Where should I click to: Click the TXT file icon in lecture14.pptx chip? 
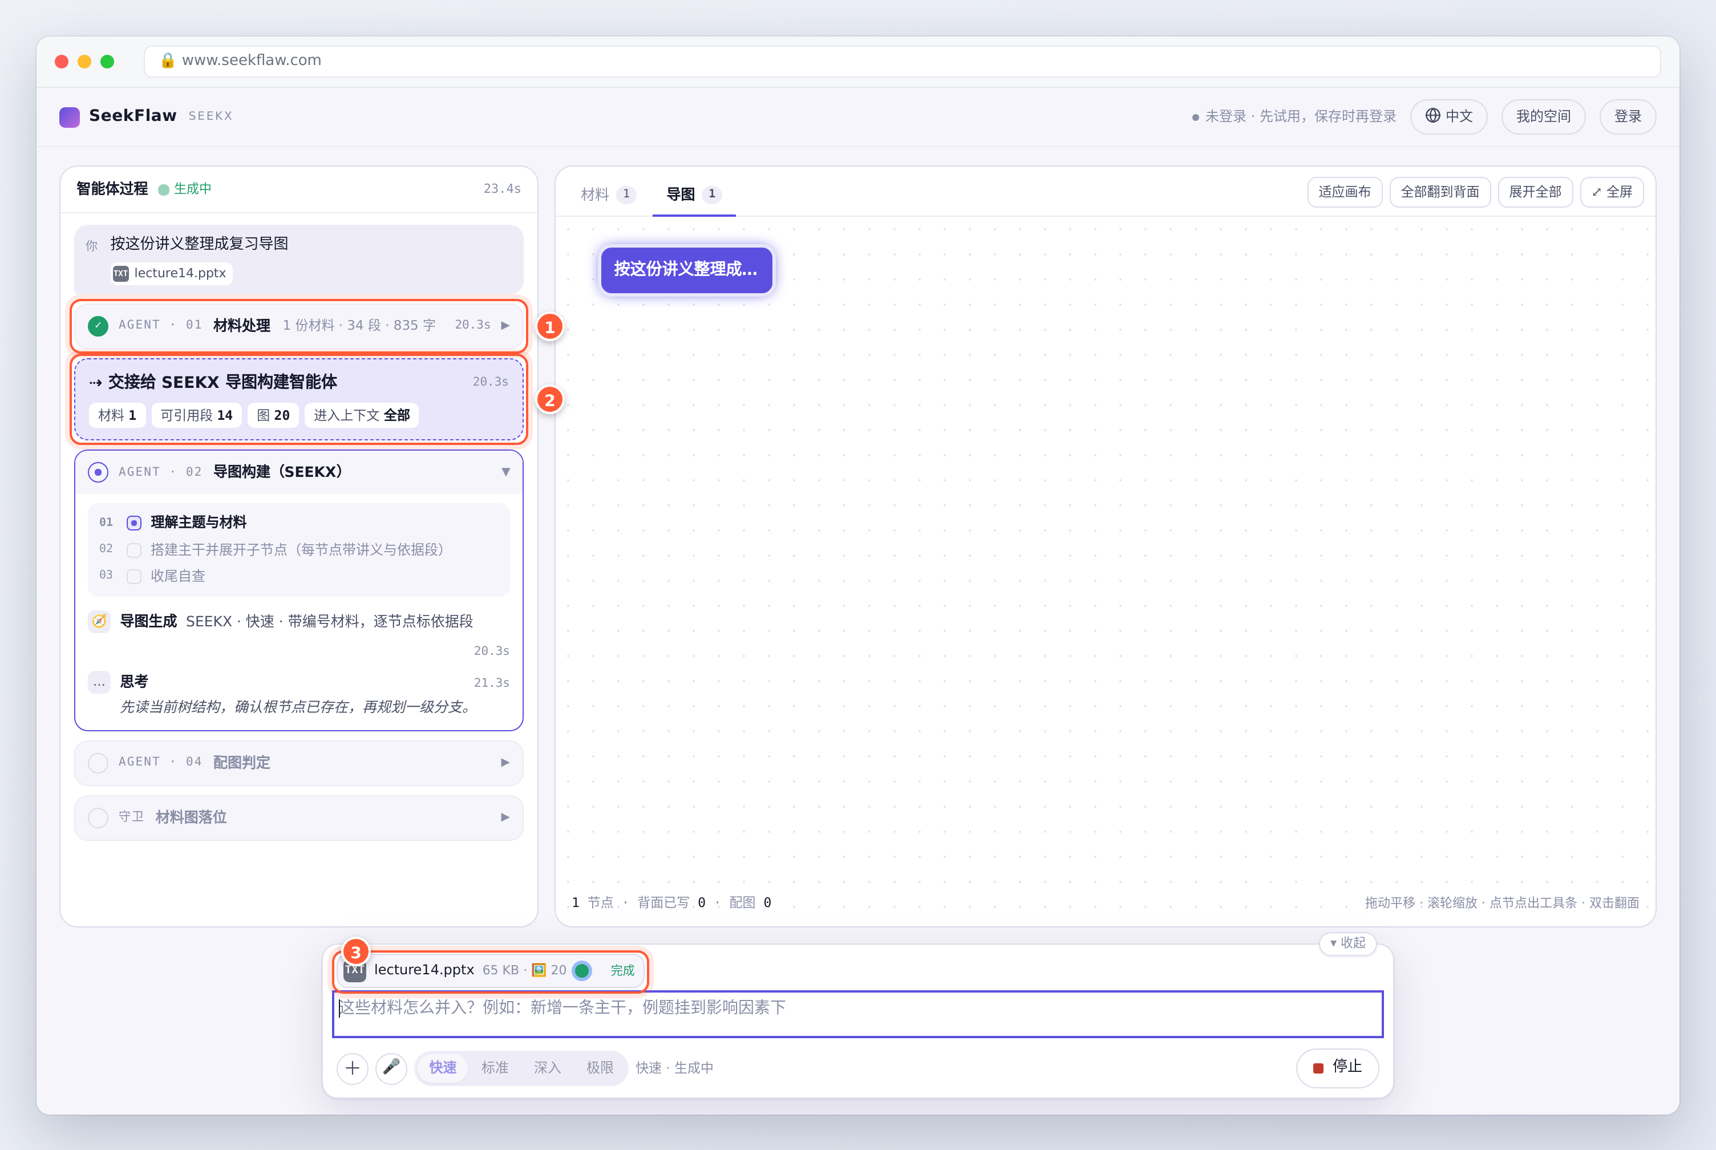coord(355,970)
